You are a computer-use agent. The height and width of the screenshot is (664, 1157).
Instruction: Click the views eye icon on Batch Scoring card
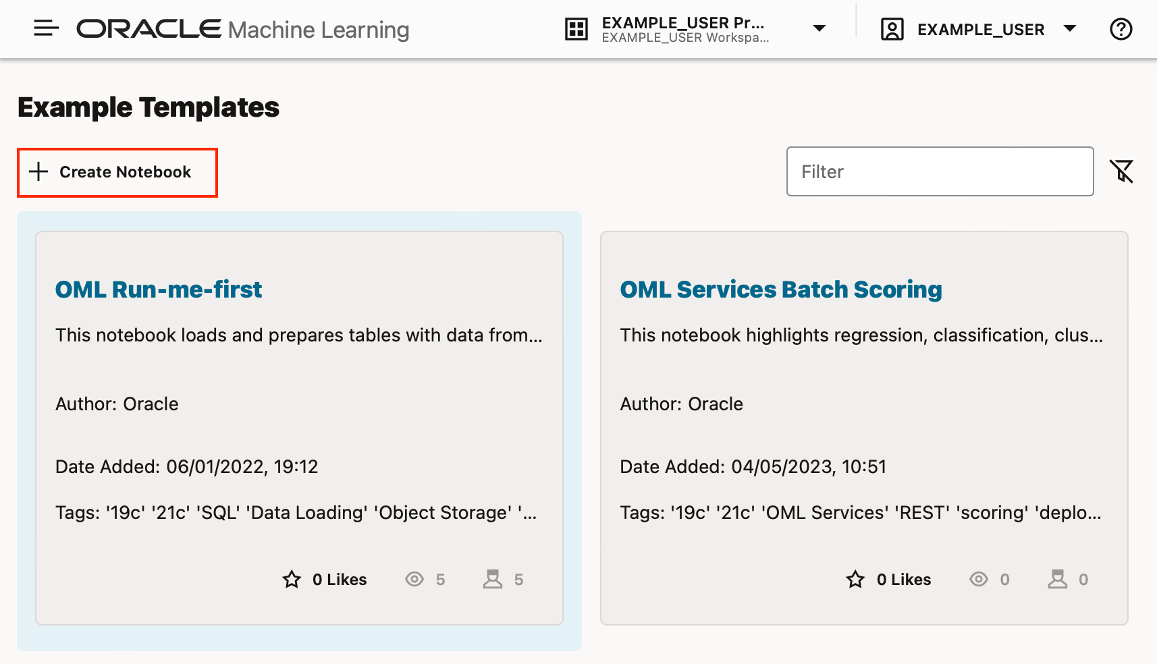point(979,579)
